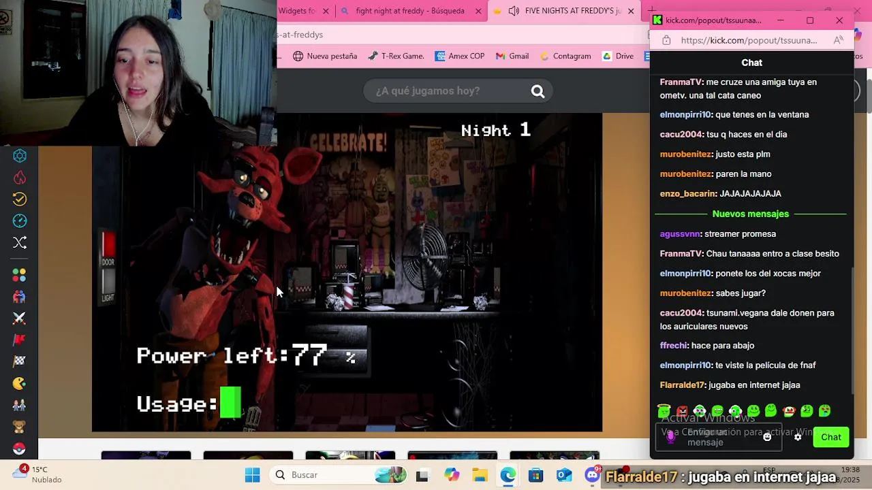
Task: Click the green Chat send button
Action: pyautogui.click(x=831, y=437)
